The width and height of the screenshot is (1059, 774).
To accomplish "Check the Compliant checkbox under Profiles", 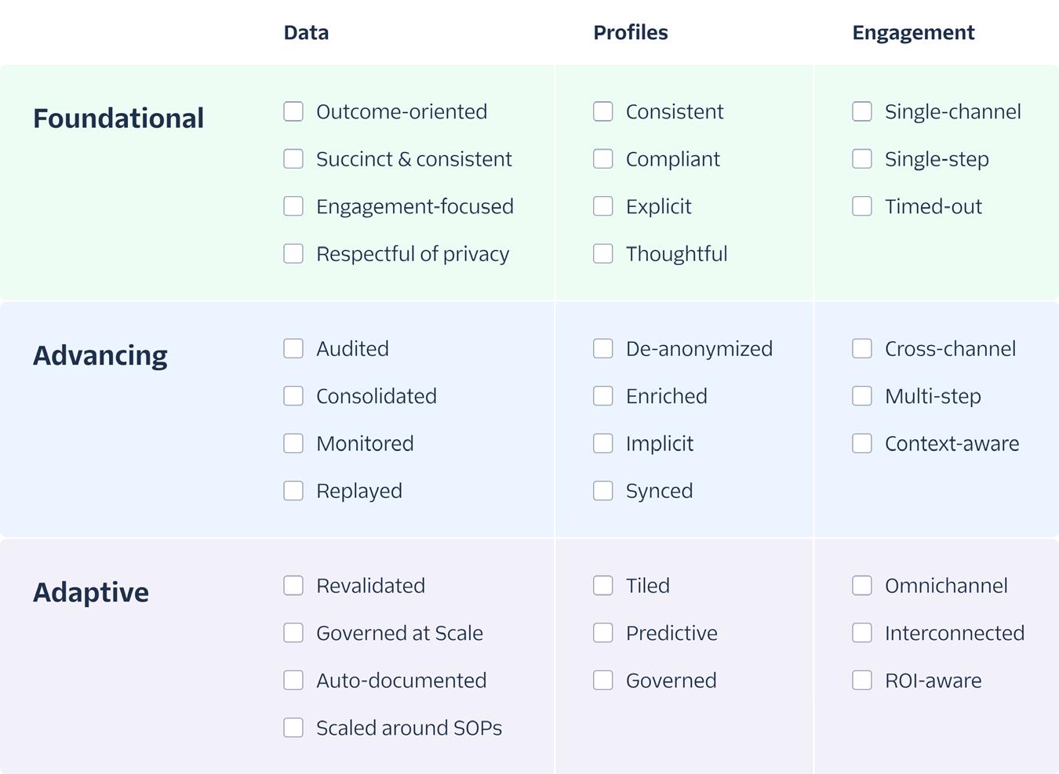I will click(603, 158).
